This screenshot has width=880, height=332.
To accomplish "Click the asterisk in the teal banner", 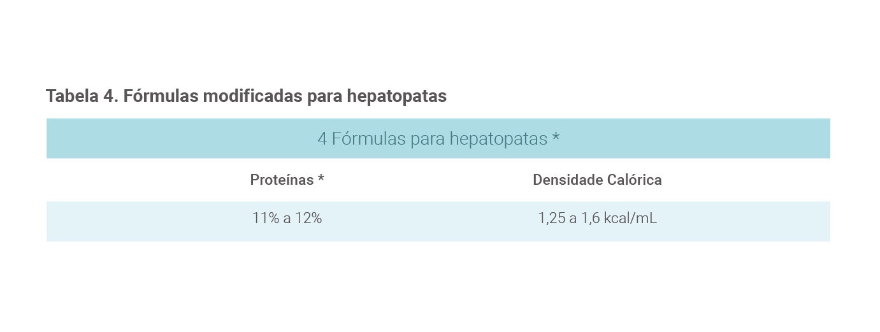I will [556, 138].
